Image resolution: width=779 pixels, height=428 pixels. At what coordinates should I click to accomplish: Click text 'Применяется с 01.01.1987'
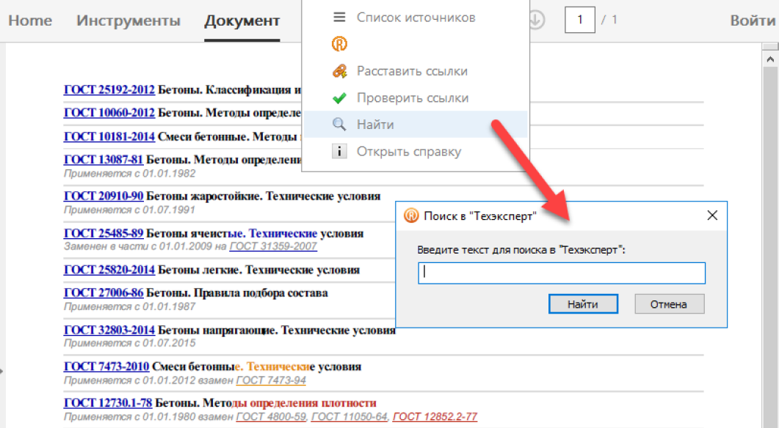(x=130, y=307)
